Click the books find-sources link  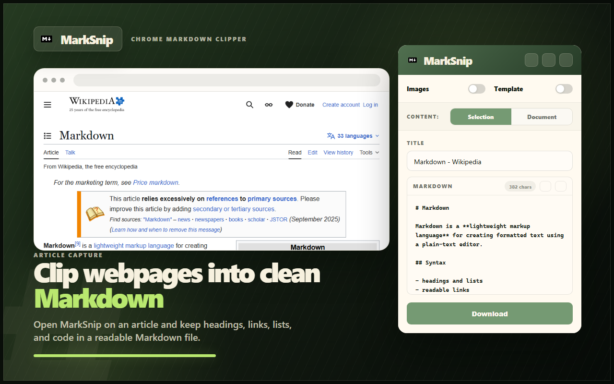[236, 219]
